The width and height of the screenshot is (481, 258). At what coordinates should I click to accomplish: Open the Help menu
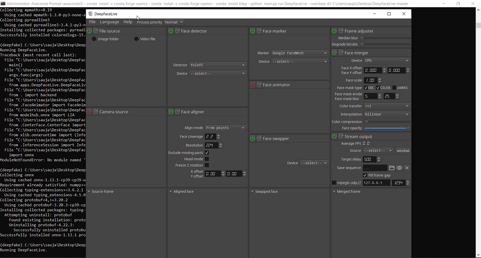click(128, 22)
